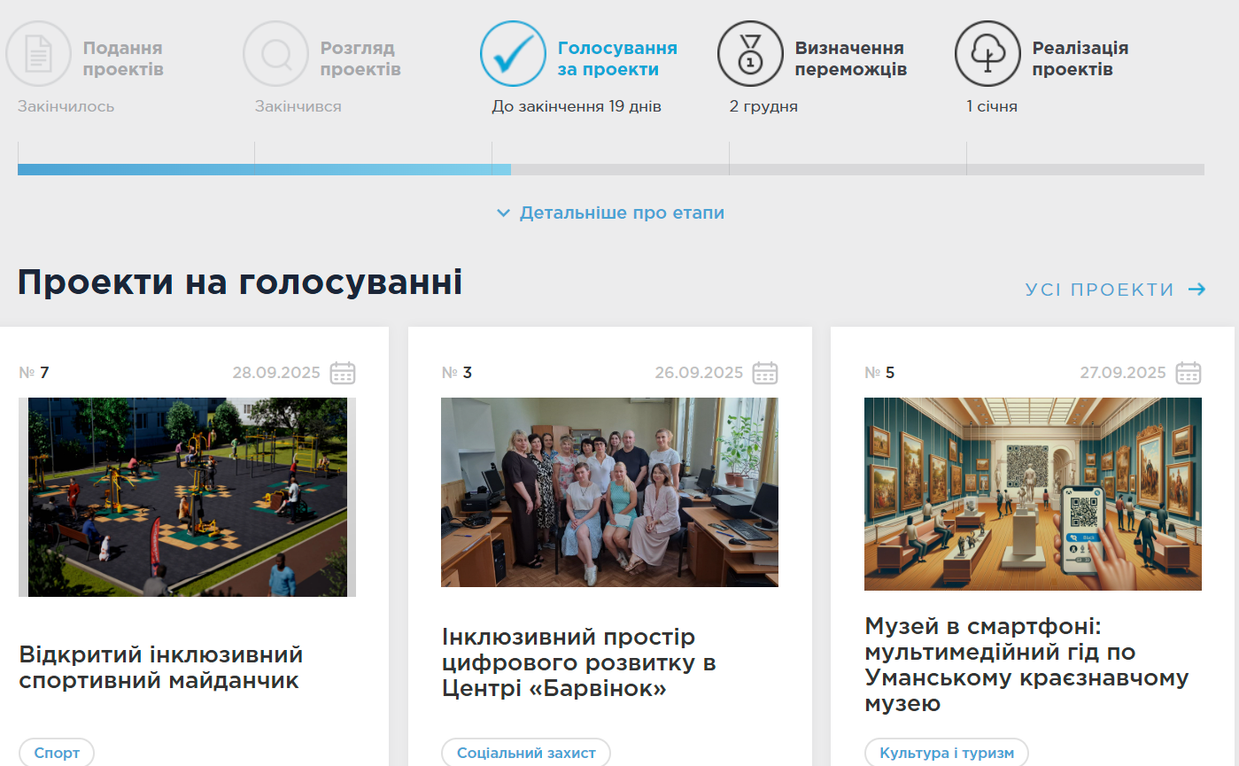Select the Голосування за проекти checkmark icon
The image size is (1239, 766).
(512, 53)
